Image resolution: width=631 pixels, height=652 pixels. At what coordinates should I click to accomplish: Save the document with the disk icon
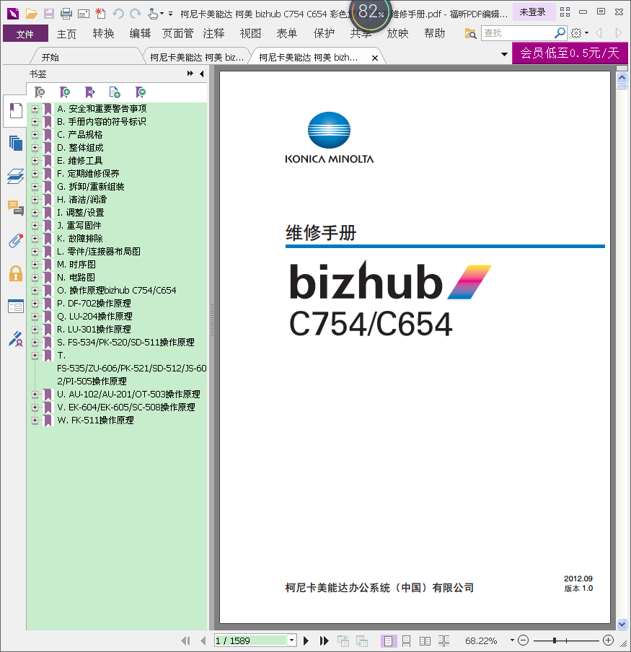[48, 14]
